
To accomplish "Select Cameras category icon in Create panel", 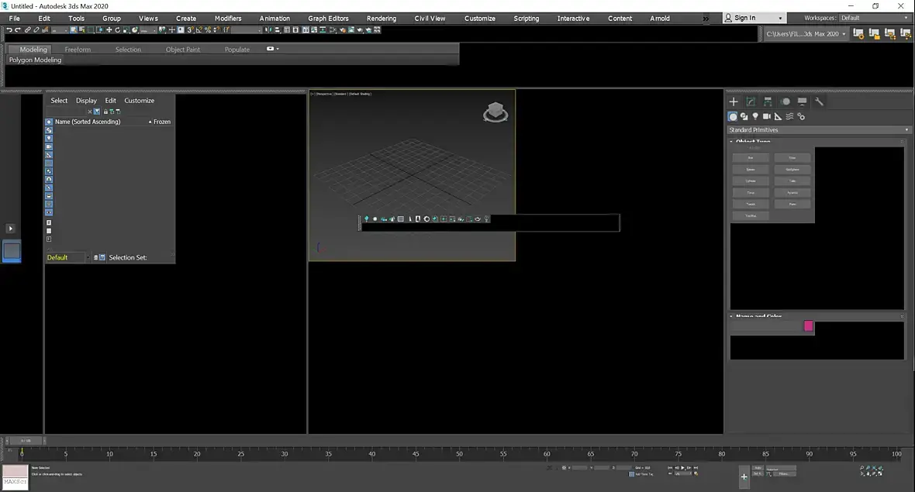I will coord(767,116).
